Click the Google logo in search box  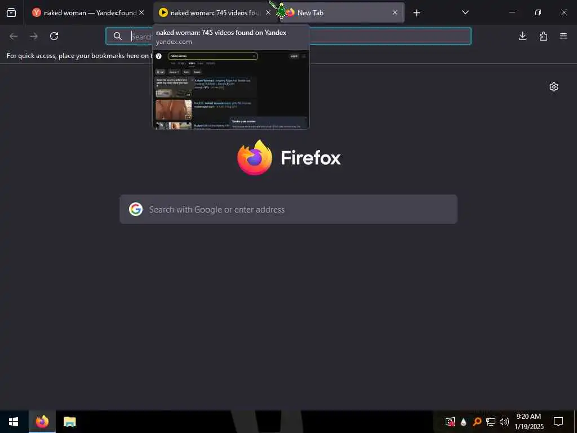coord(136,209)
